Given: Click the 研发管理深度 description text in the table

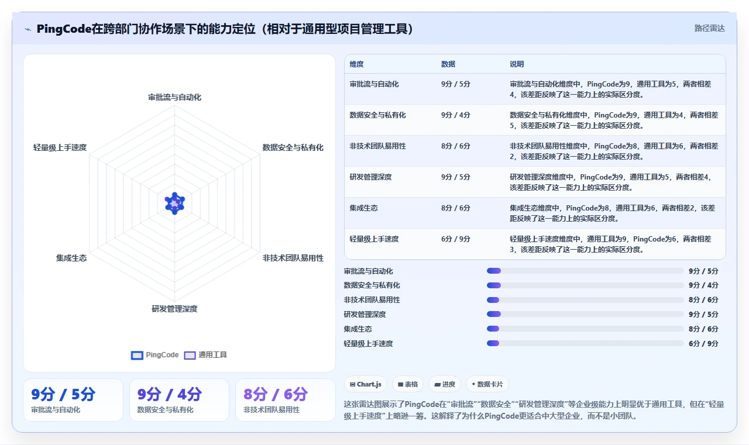Looking at the screenshot, I should pyautogui.click(x=610, y=182).
